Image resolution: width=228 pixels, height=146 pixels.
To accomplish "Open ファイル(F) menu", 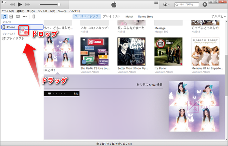I will (x=8, y=11).
